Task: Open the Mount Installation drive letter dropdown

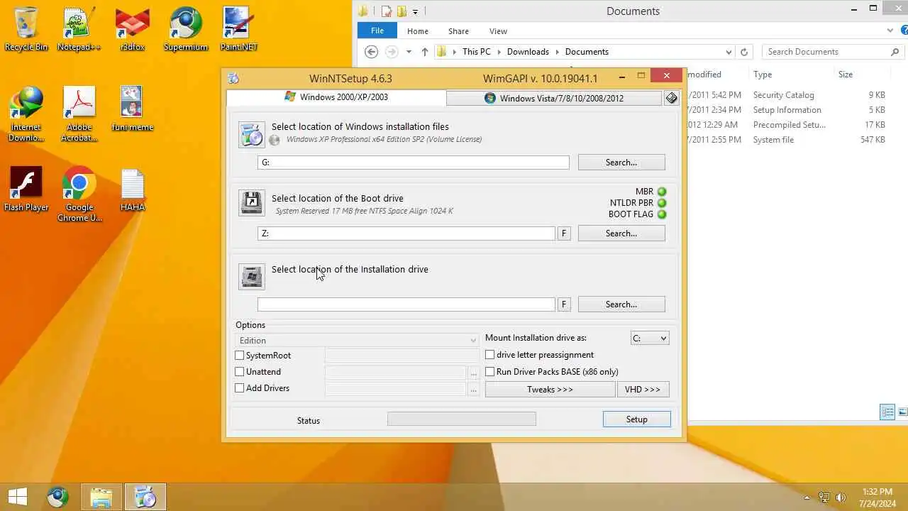Action: [x=650, y=339]
